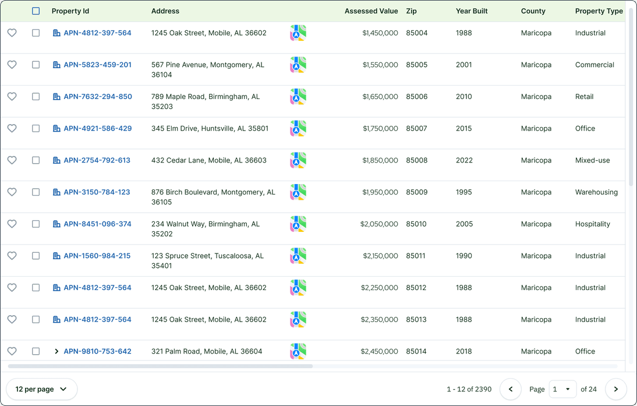
Task: Click heart icon for APN-7632-294-850 row
Action: [x=12, y=97]
